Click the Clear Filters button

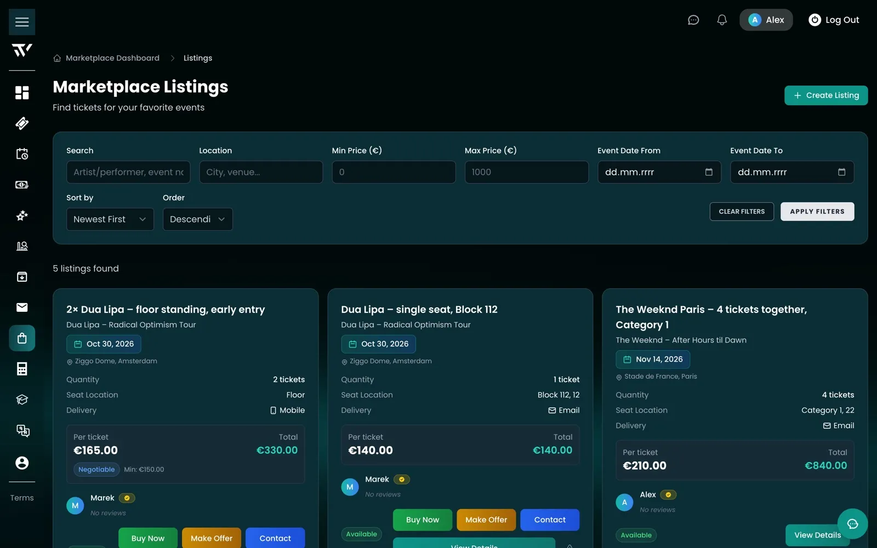pyautogui.click(x=742, y=212)
